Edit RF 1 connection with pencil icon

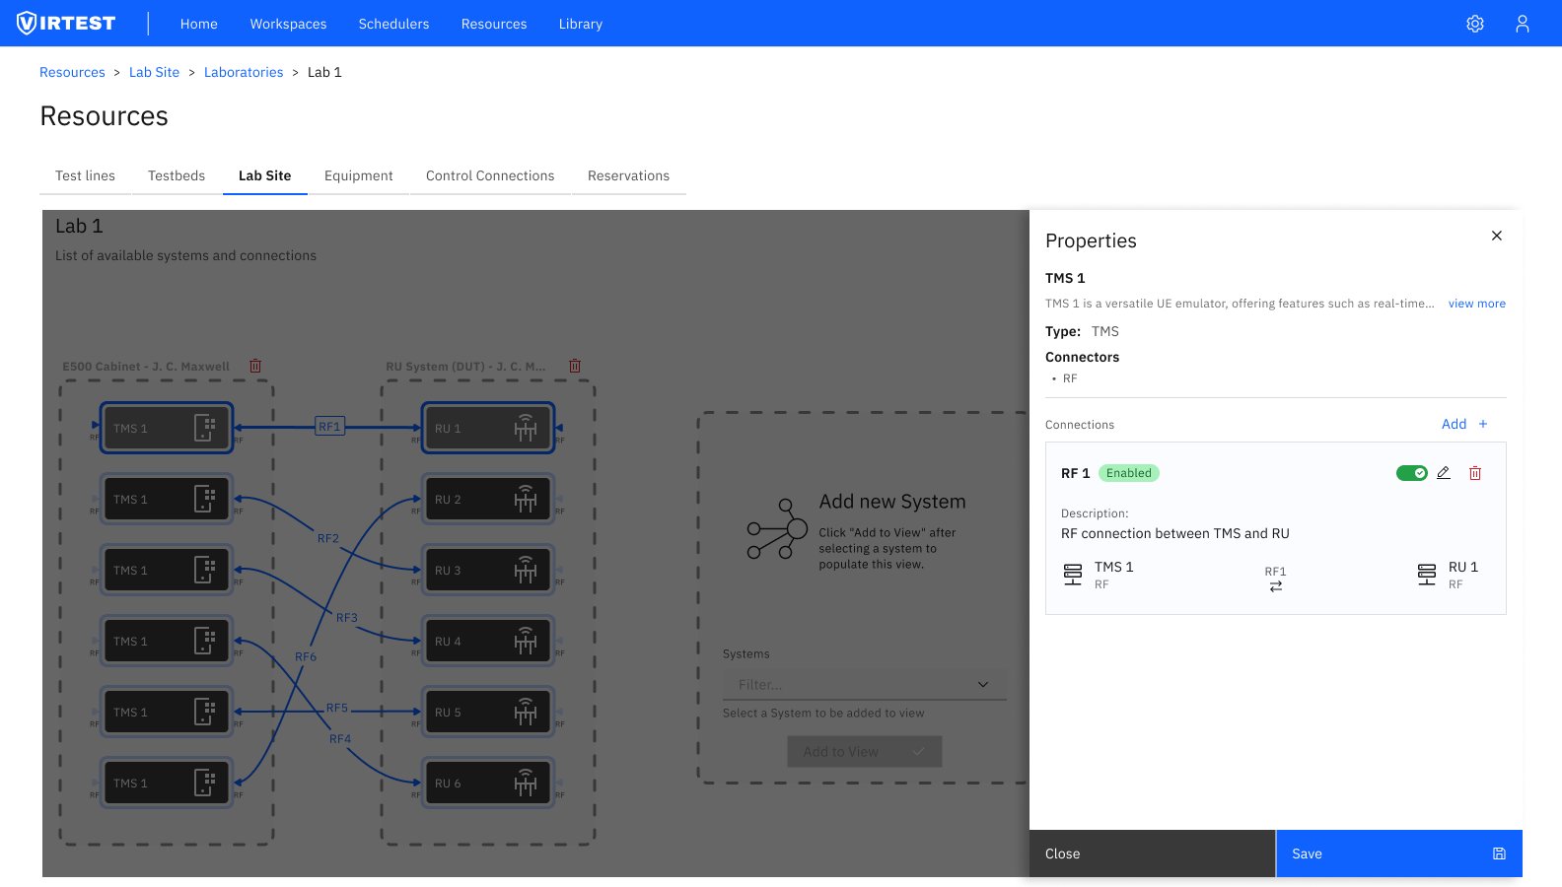1444,473
